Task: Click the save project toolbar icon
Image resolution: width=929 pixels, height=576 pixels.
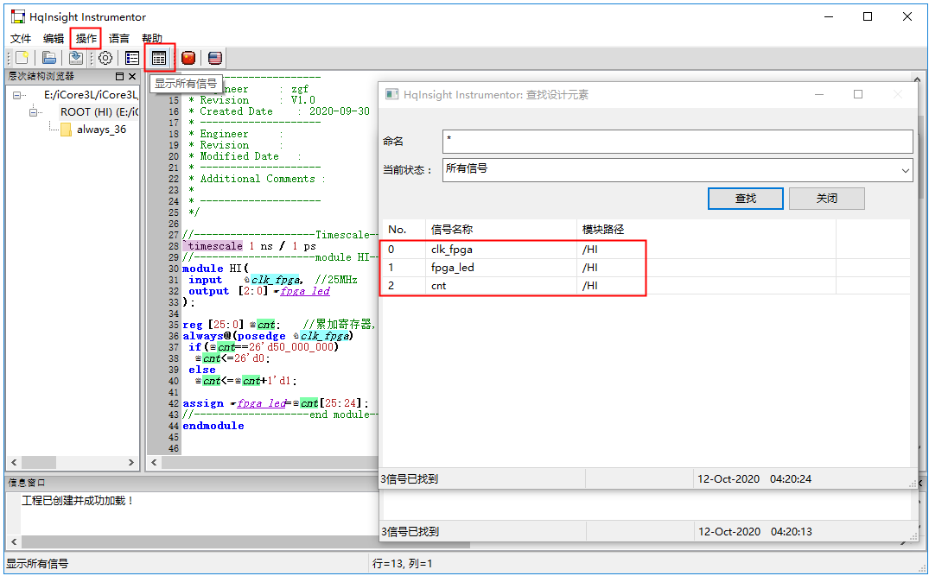Action: [77, 58]
